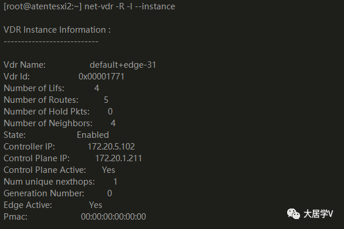Image resolution: width=344 pixels, height=229 pixels.
Task: Click the Number of Lifs value
Action: pyautogui.click(x=97, y=88)
